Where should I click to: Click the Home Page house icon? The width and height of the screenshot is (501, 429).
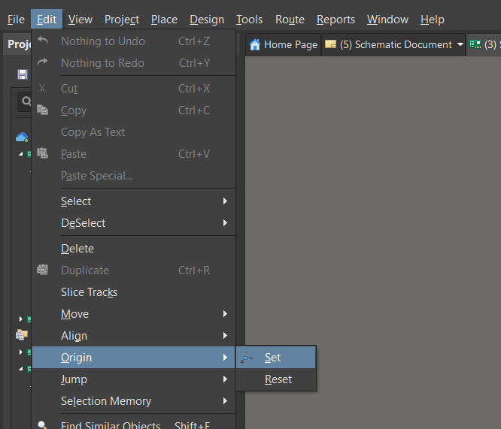tap(255, 44)
